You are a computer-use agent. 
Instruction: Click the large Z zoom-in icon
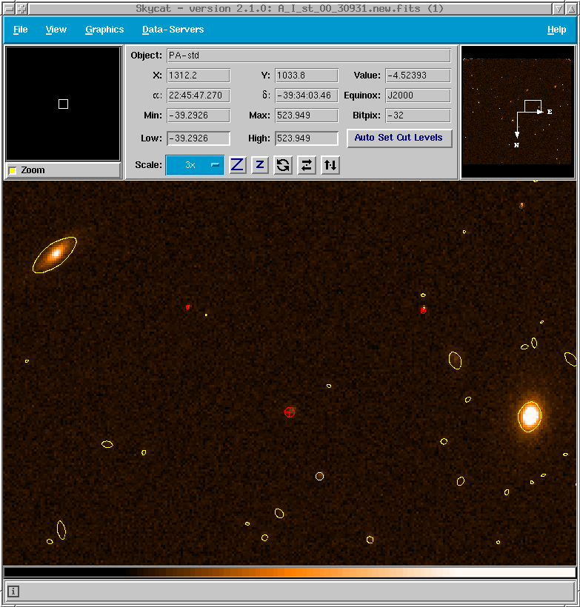(x=237, y=165)
